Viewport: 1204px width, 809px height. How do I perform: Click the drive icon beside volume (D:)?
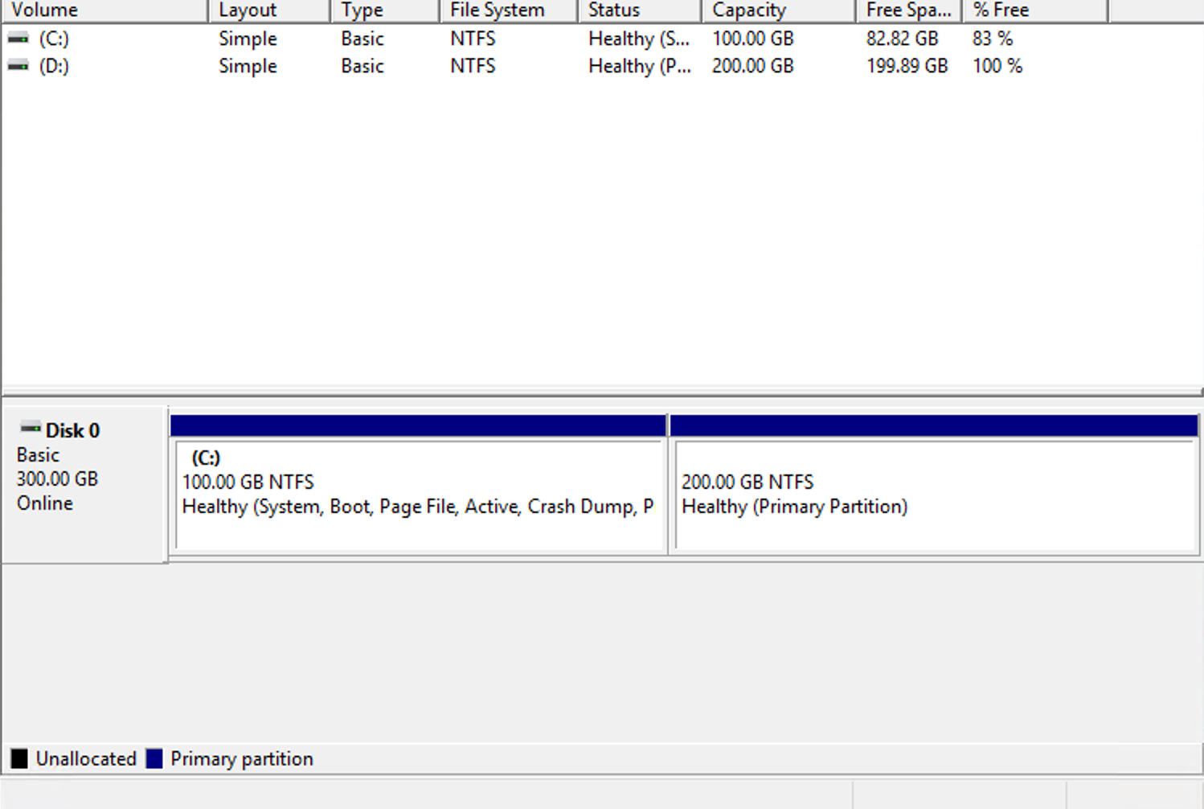18,66
